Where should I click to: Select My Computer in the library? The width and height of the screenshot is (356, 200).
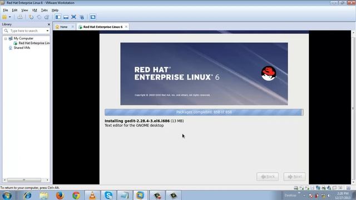coord(23,38)
